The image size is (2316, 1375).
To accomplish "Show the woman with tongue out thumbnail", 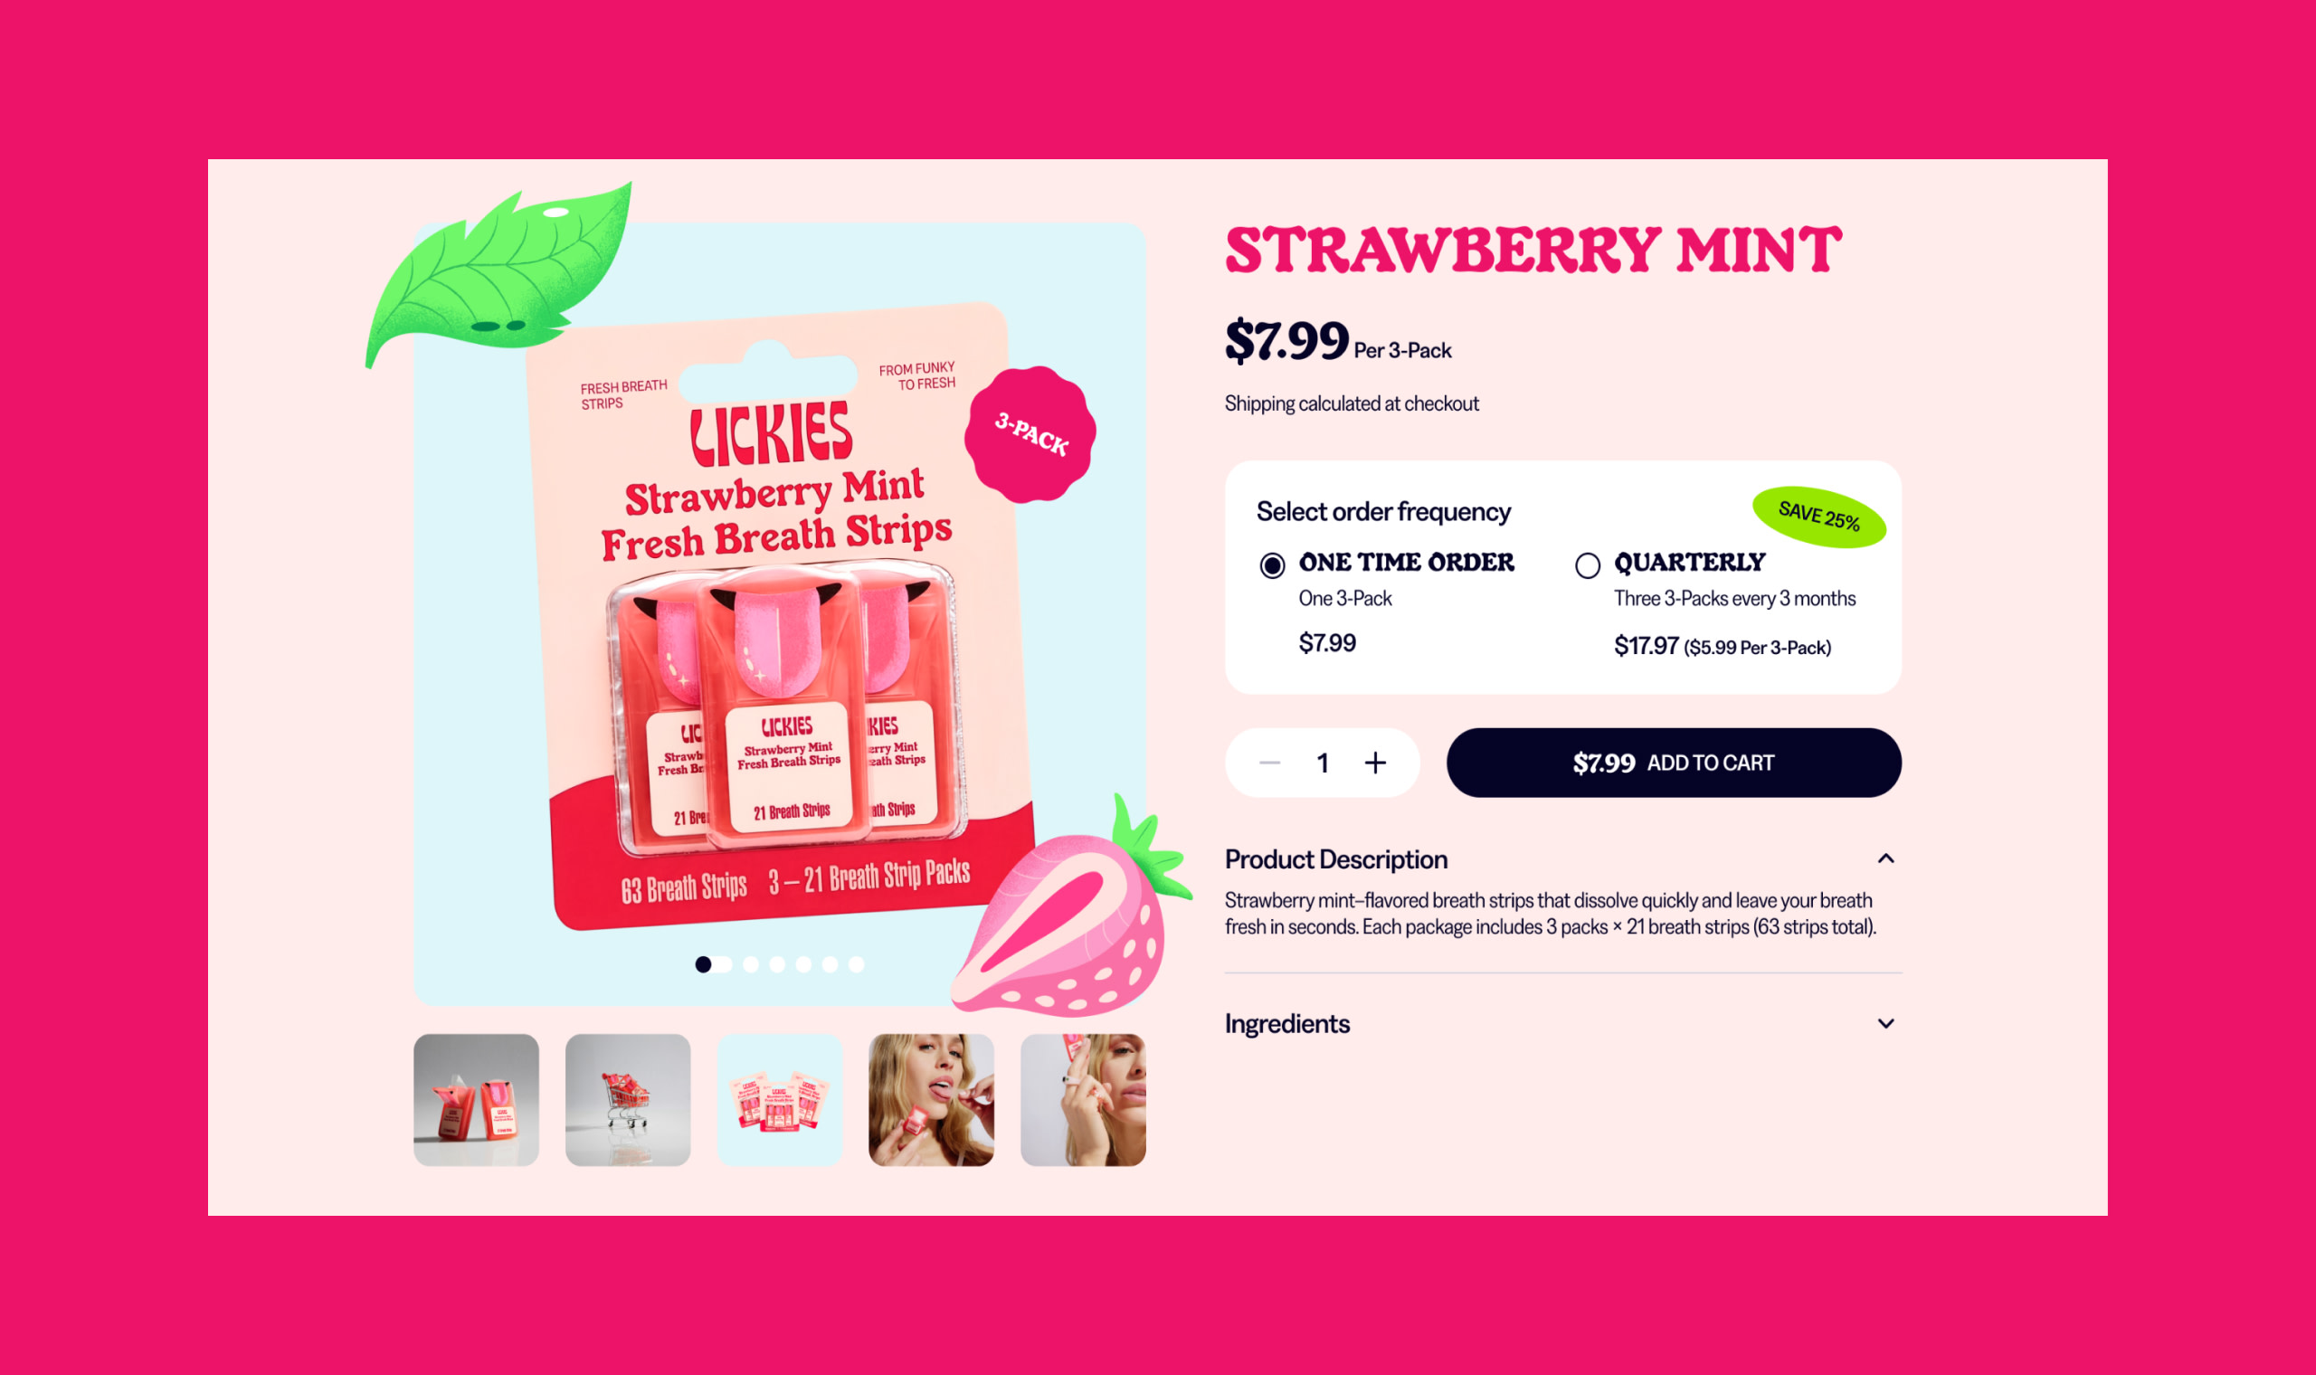I will click(931, 1100).
